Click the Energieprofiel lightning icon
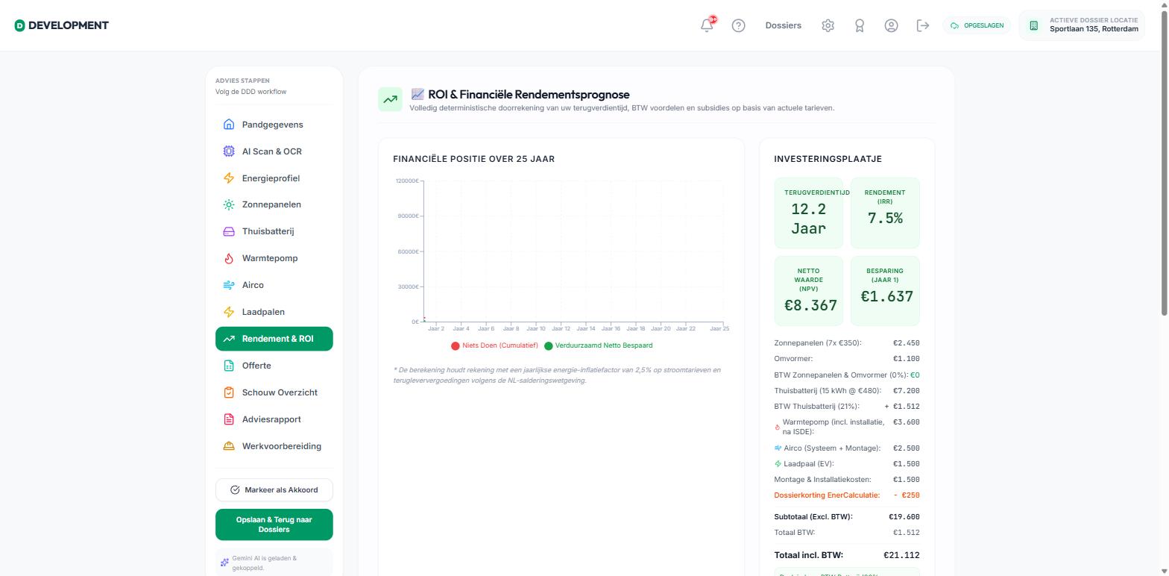Image resolution: width=1169 pixels, height=576 pixels. [229, 178]
